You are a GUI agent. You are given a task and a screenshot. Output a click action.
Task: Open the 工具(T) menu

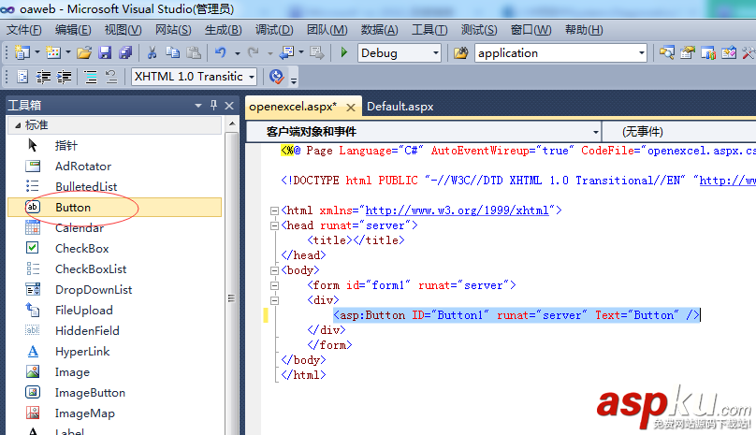coord(429,30)
